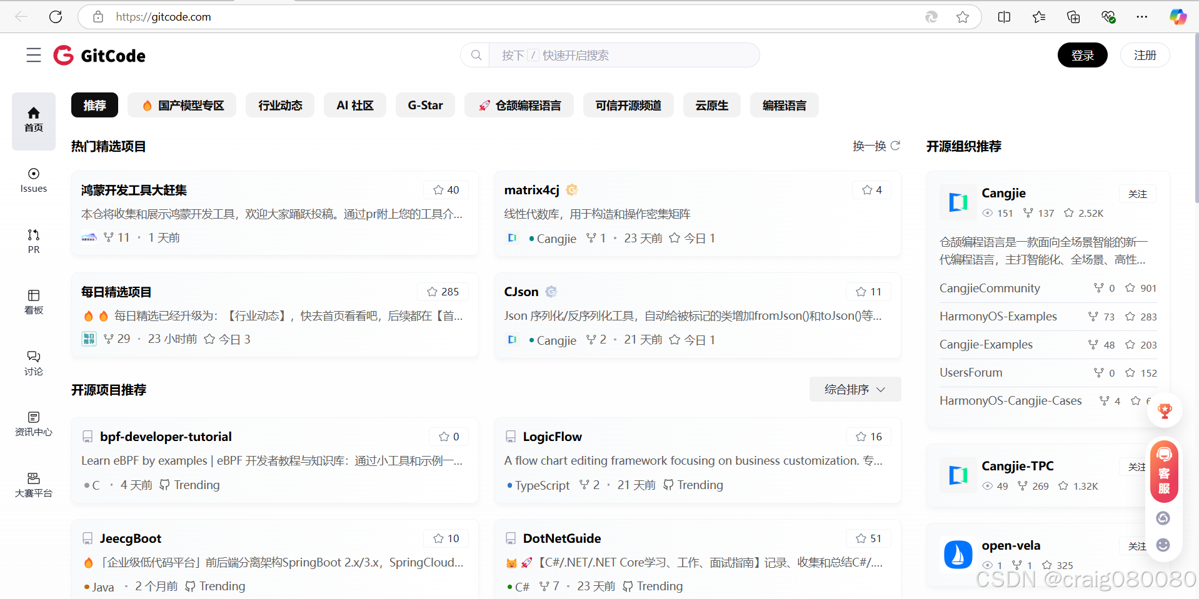Click the 登录 login button
This screenshot has width=1199, height=599.
click(1083, 55)
